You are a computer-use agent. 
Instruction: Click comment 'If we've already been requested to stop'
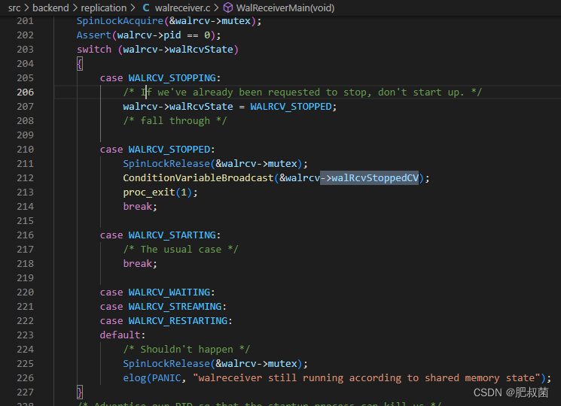click(302, 92)
